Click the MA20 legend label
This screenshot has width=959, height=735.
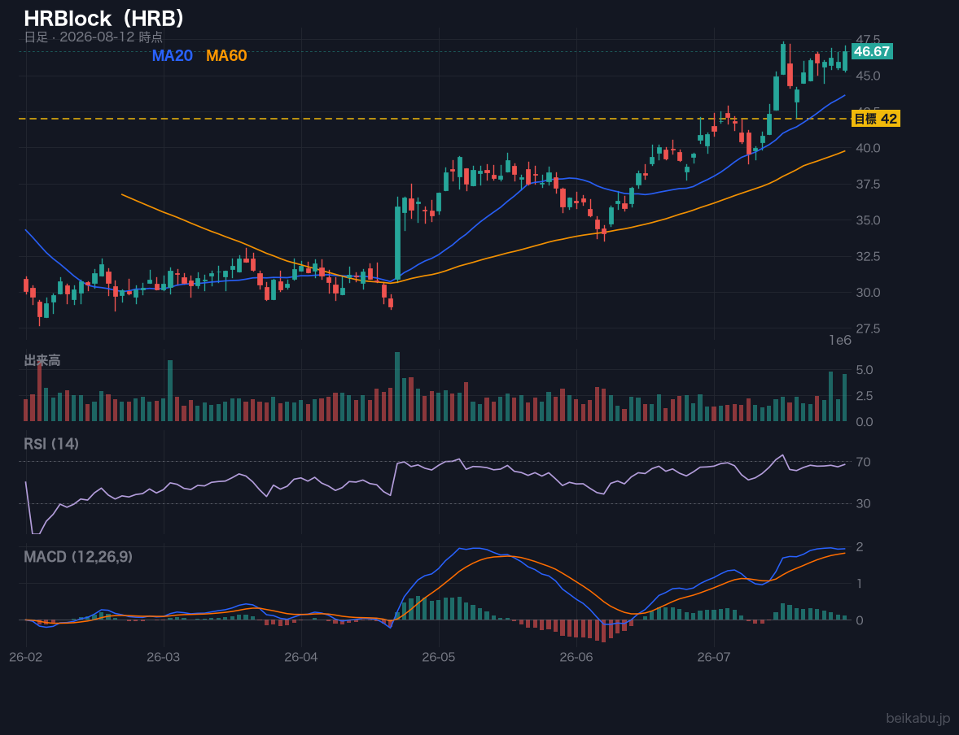pyautogui.click(x=172, y=55)
